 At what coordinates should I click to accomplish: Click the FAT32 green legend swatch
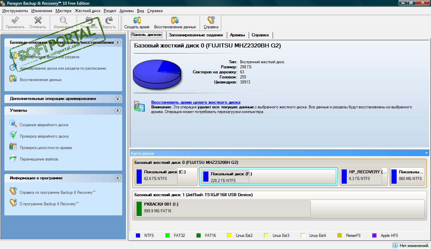click(x=168, y=236)
